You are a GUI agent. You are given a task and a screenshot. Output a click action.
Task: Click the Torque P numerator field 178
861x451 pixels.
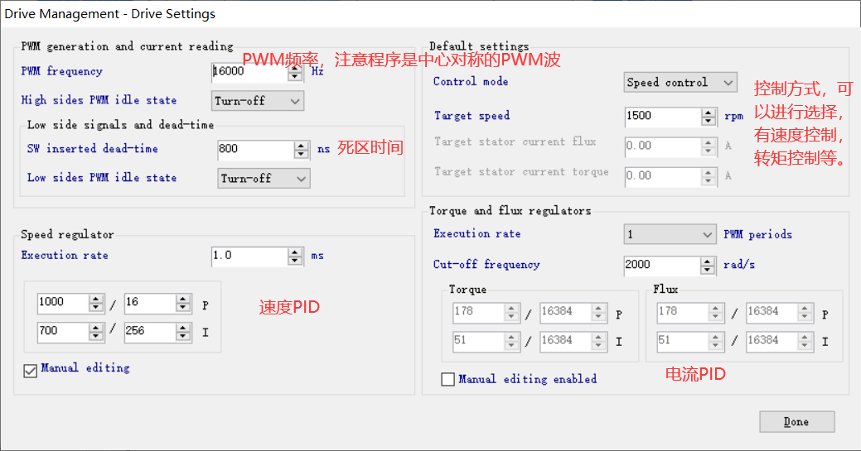point(478,312)
